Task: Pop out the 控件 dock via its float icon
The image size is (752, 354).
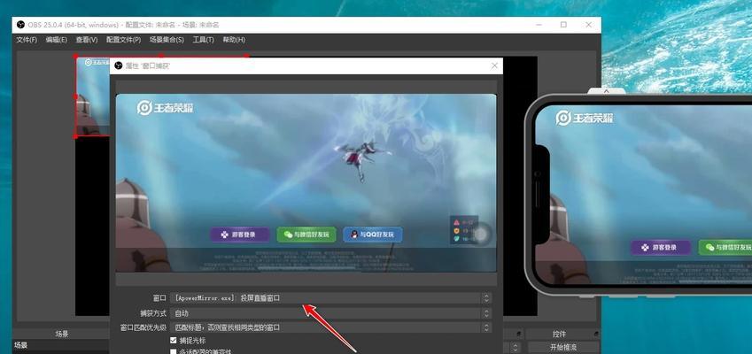Action: (x=596, y=334)
